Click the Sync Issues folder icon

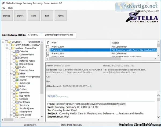pos(17,115)
